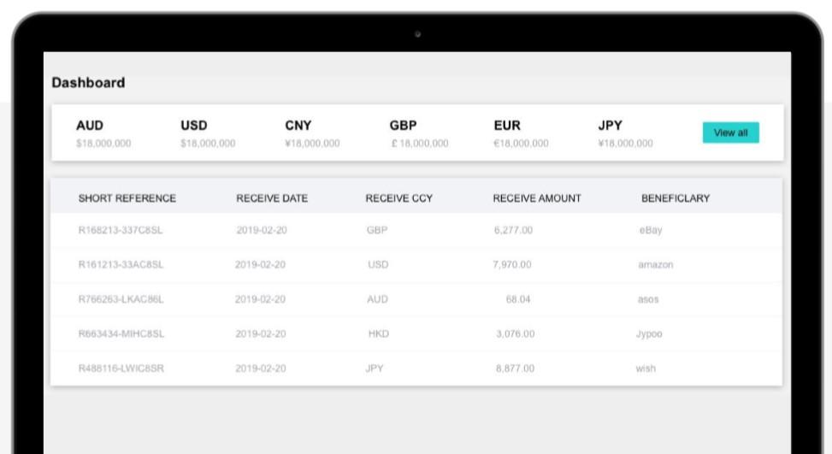Click the HKD currency cell

coord(378,333)
